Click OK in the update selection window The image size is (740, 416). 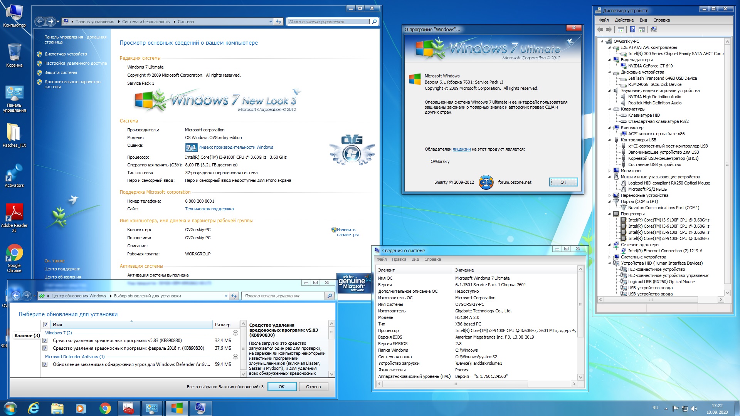pyautogui.click(x=282, y=387)
